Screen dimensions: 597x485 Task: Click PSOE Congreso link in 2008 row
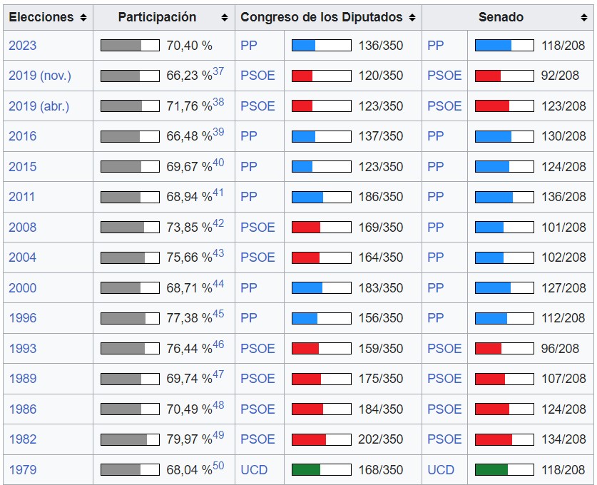257,228
